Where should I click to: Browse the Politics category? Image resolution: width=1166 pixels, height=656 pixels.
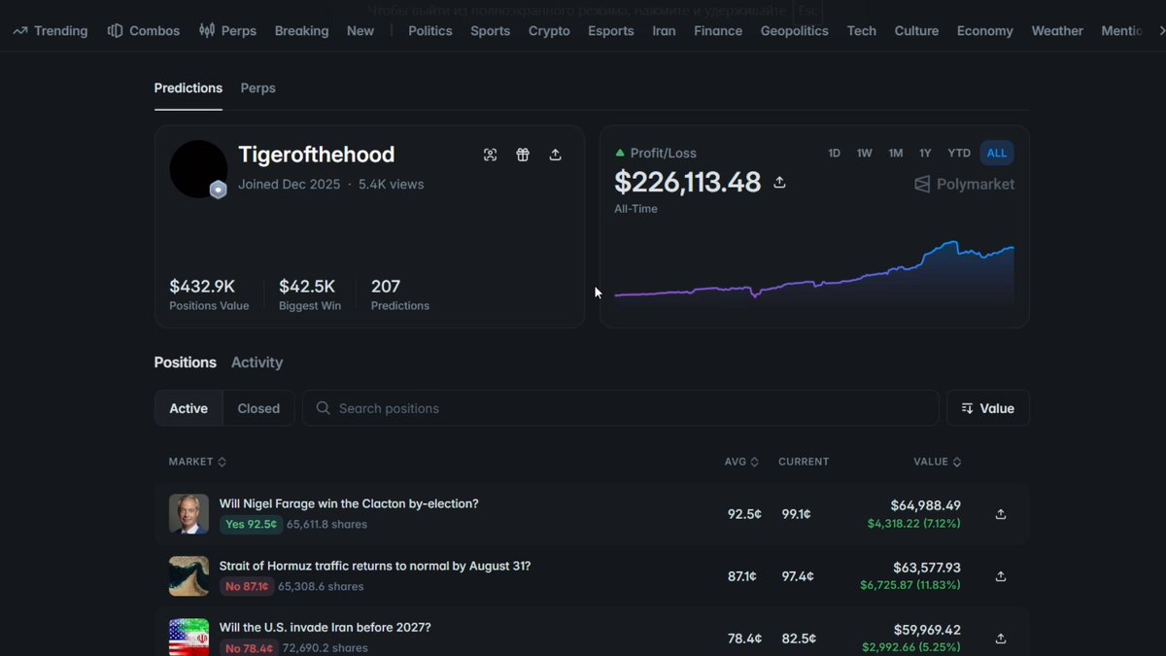(429, 31)
